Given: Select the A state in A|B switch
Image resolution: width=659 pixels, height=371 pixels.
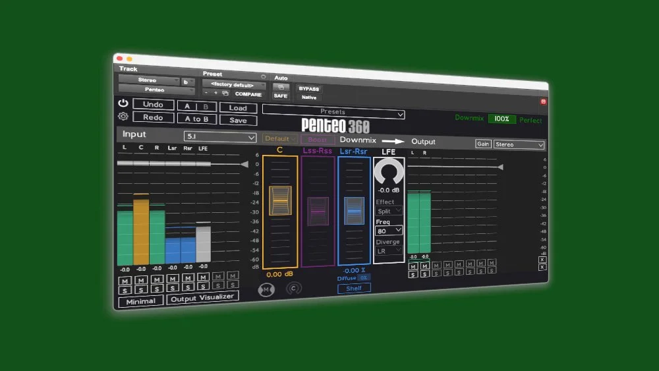Looking at the screenshot, I should (187, 106).
